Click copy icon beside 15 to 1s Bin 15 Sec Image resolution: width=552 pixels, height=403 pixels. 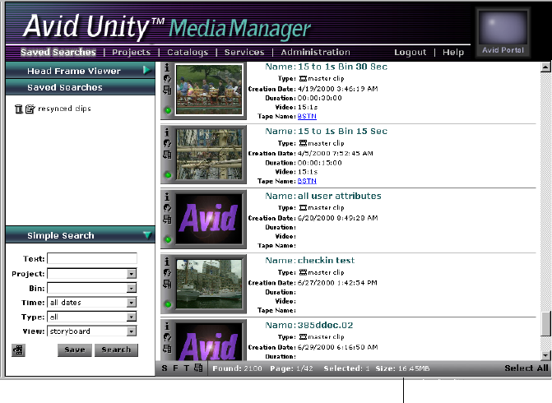167,155
